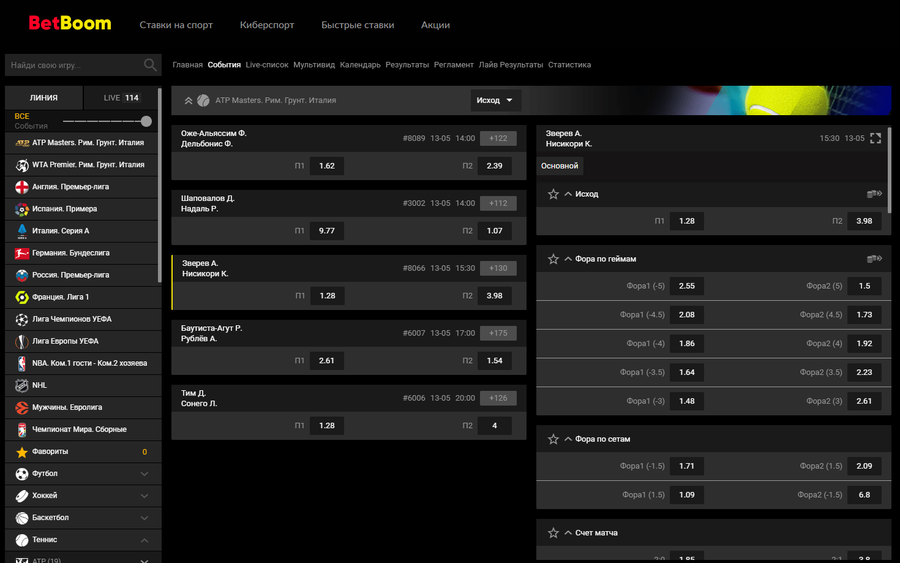Click Italy Serie A icon
The height and width of the screenshot is (563, 900).
(22, 231)
